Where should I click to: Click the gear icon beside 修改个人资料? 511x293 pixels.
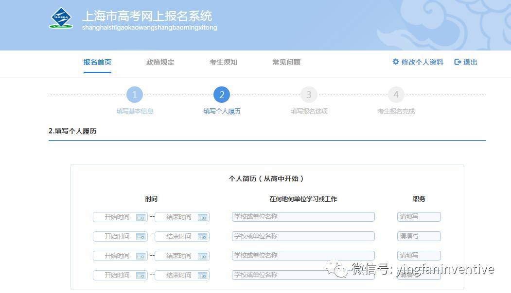click(x=396, y=62)
